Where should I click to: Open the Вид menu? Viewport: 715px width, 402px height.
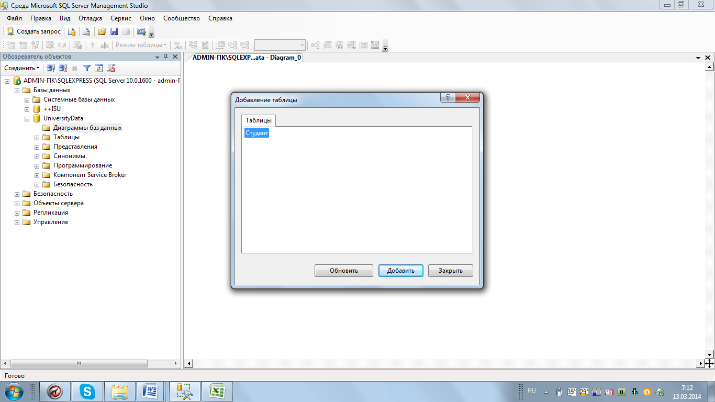tap(65, 18)
